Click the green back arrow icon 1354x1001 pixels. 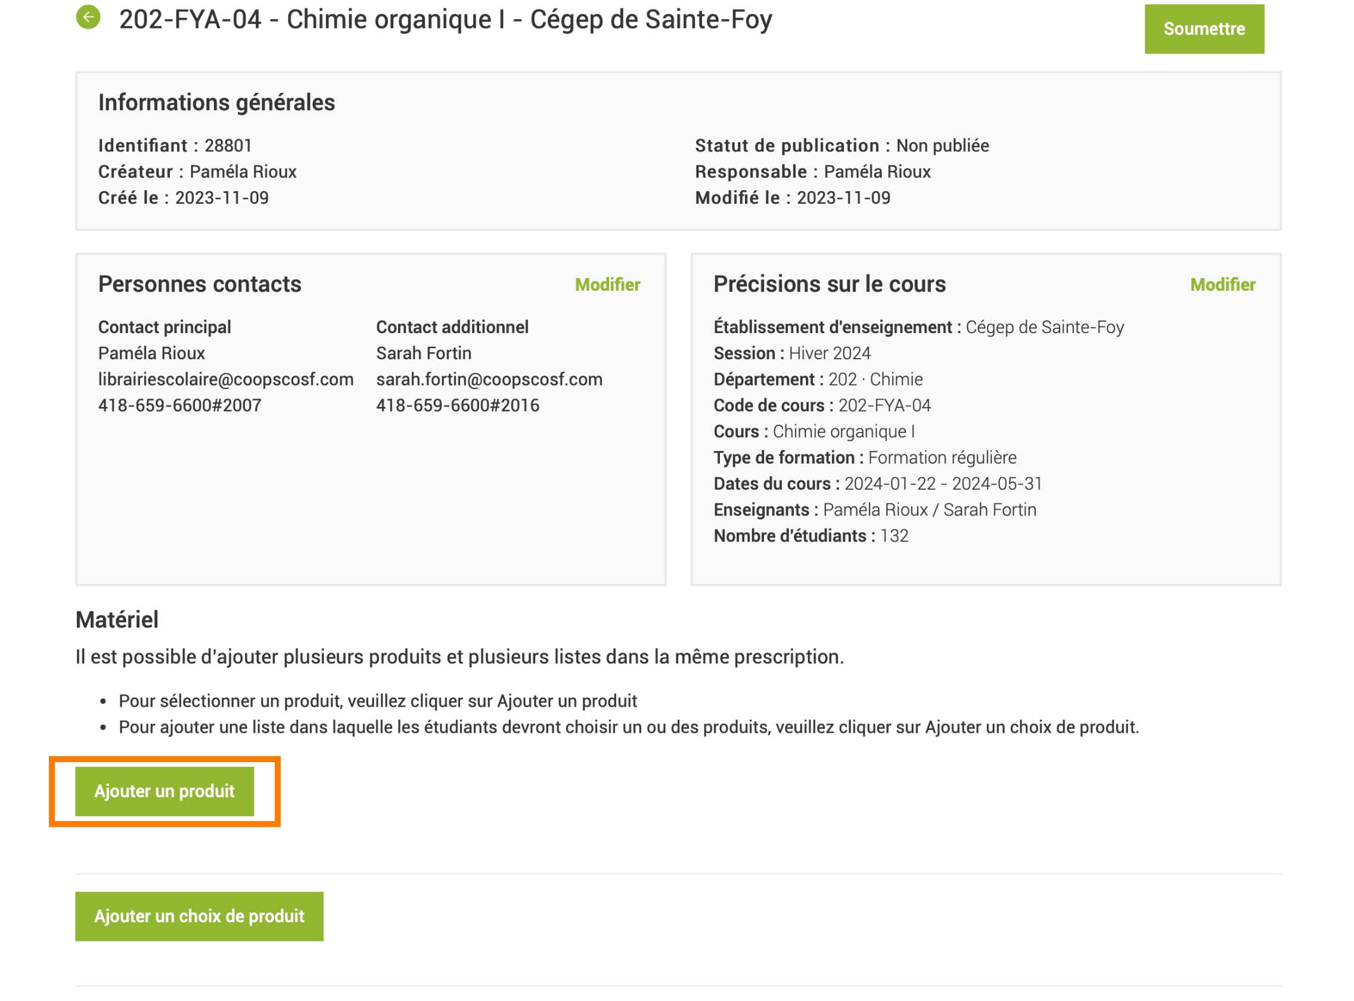tap(88, 17)
